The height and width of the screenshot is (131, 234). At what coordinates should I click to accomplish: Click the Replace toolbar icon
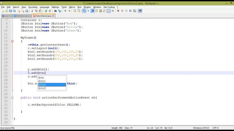(60, 11)
